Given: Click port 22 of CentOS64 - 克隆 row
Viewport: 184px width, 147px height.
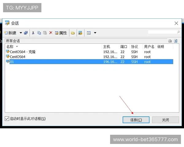Looking at the screenshot, I should 122,52.
